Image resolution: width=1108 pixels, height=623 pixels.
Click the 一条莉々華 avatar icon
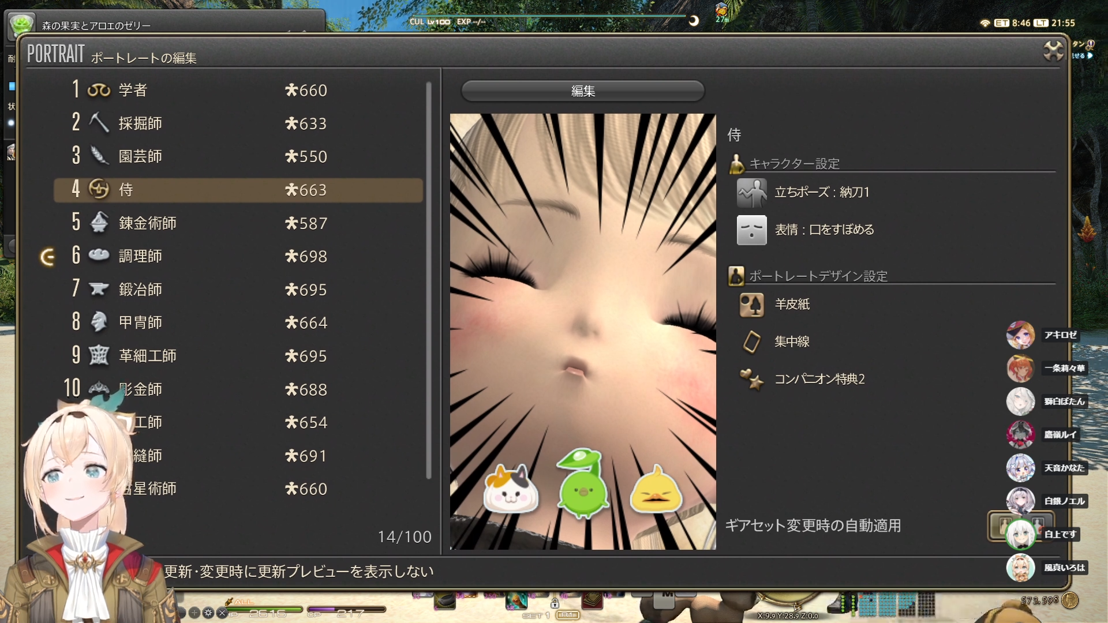[1020, 368]
